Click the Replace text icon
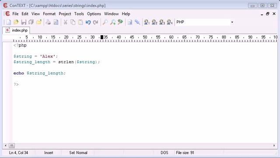The height and width of the screenshot is (158, 280). [120, 22]
